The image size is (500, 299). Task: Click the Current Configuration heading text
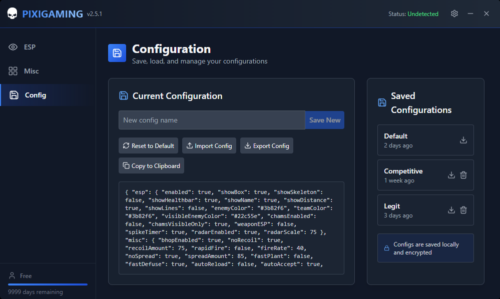(177, 96)
